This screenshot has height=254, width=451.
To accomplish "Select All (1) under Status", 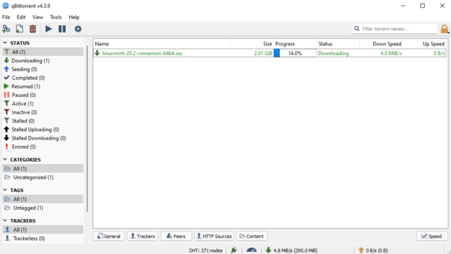I will pos(43,52).
